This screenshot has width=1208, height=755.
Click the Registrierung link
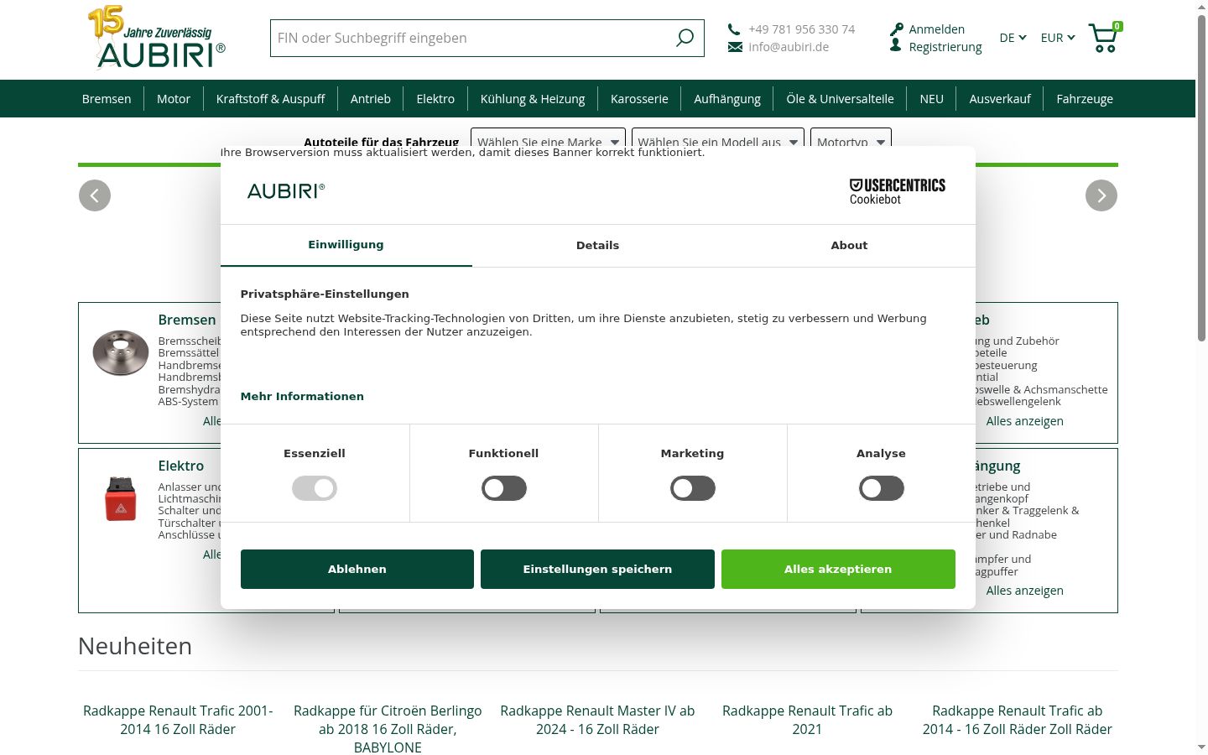coord(945,47)
